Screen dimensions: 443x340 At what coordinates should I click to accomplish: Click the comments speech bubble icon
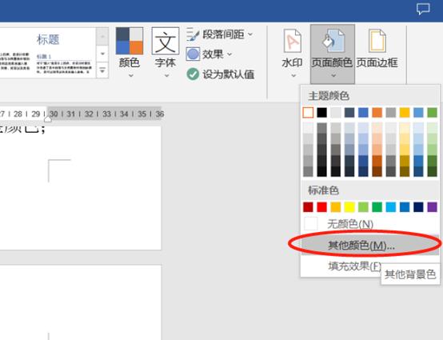[423, 9]
